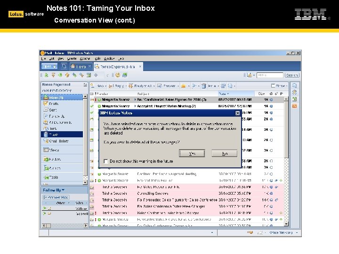
Task: Click the follow-up flag toolbar icon
Action: point(194,86)
